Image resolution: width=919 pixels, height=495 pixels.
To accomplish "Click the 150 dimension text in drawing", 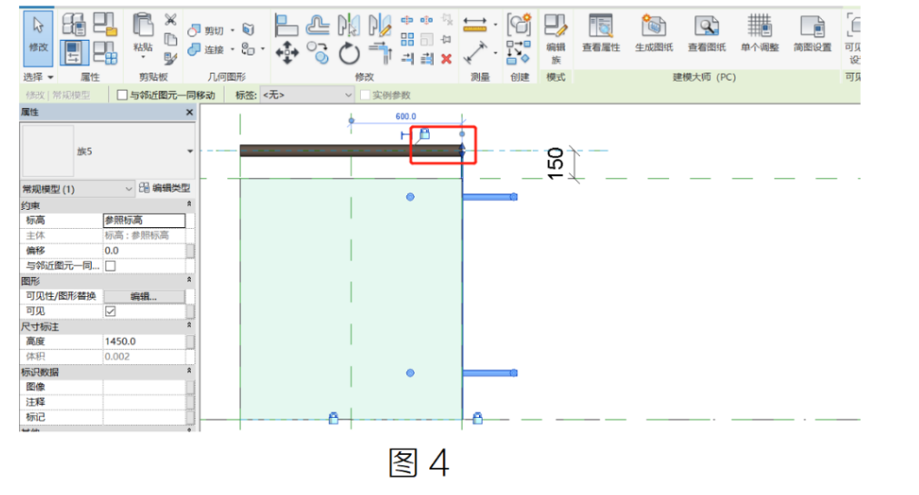I will tap(555, 164).
